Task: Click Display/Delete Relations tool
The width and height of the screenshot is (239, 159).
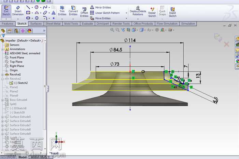Action: coord(138,11)
